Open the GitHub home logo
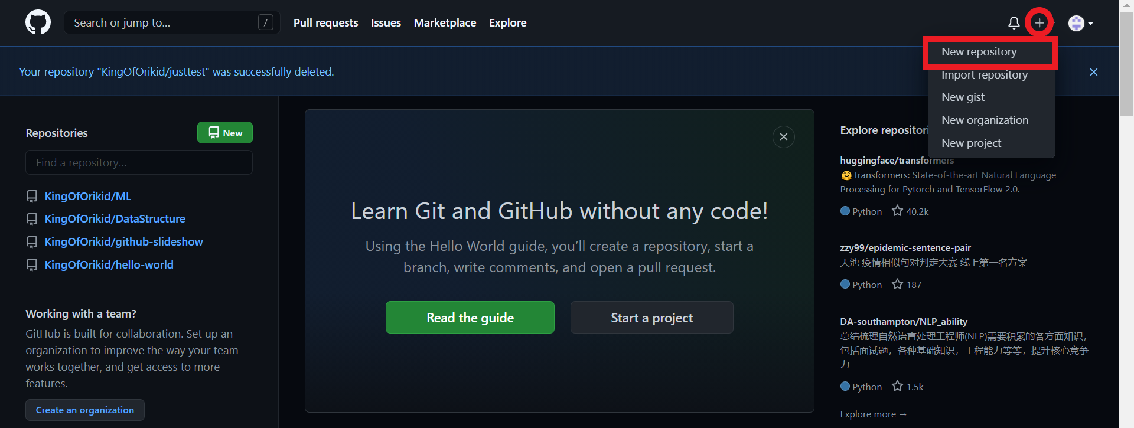 coord(38,22)
